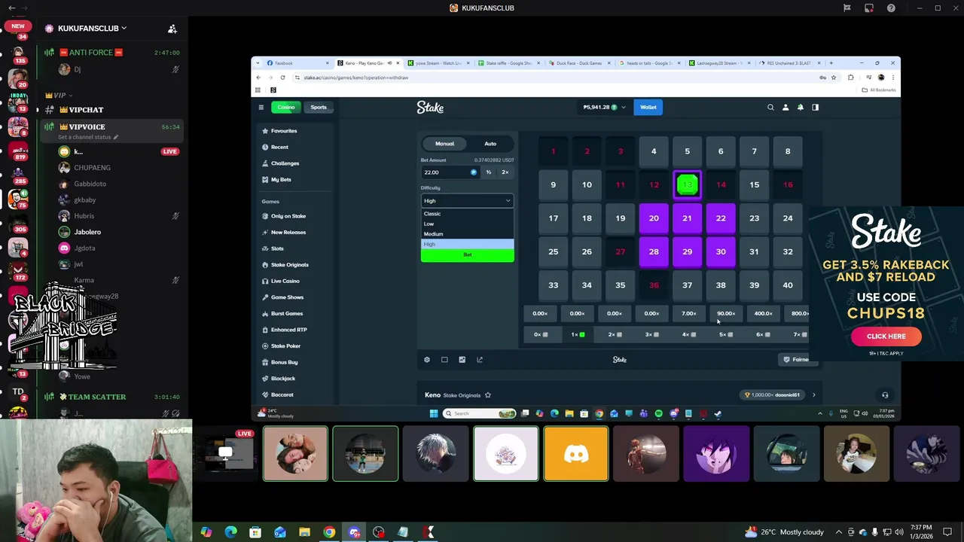Image resolution: width=964 pixels, height=542 pixels.
Task: Open Keno live stats chart icon
Action: [462, 360]
